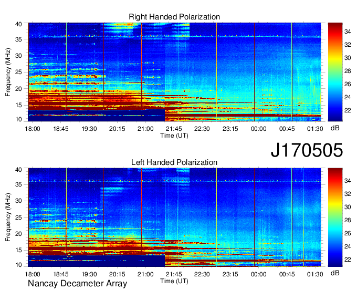Click 34 dB value on Left Handed colorbar

click(x=348, y=181)
